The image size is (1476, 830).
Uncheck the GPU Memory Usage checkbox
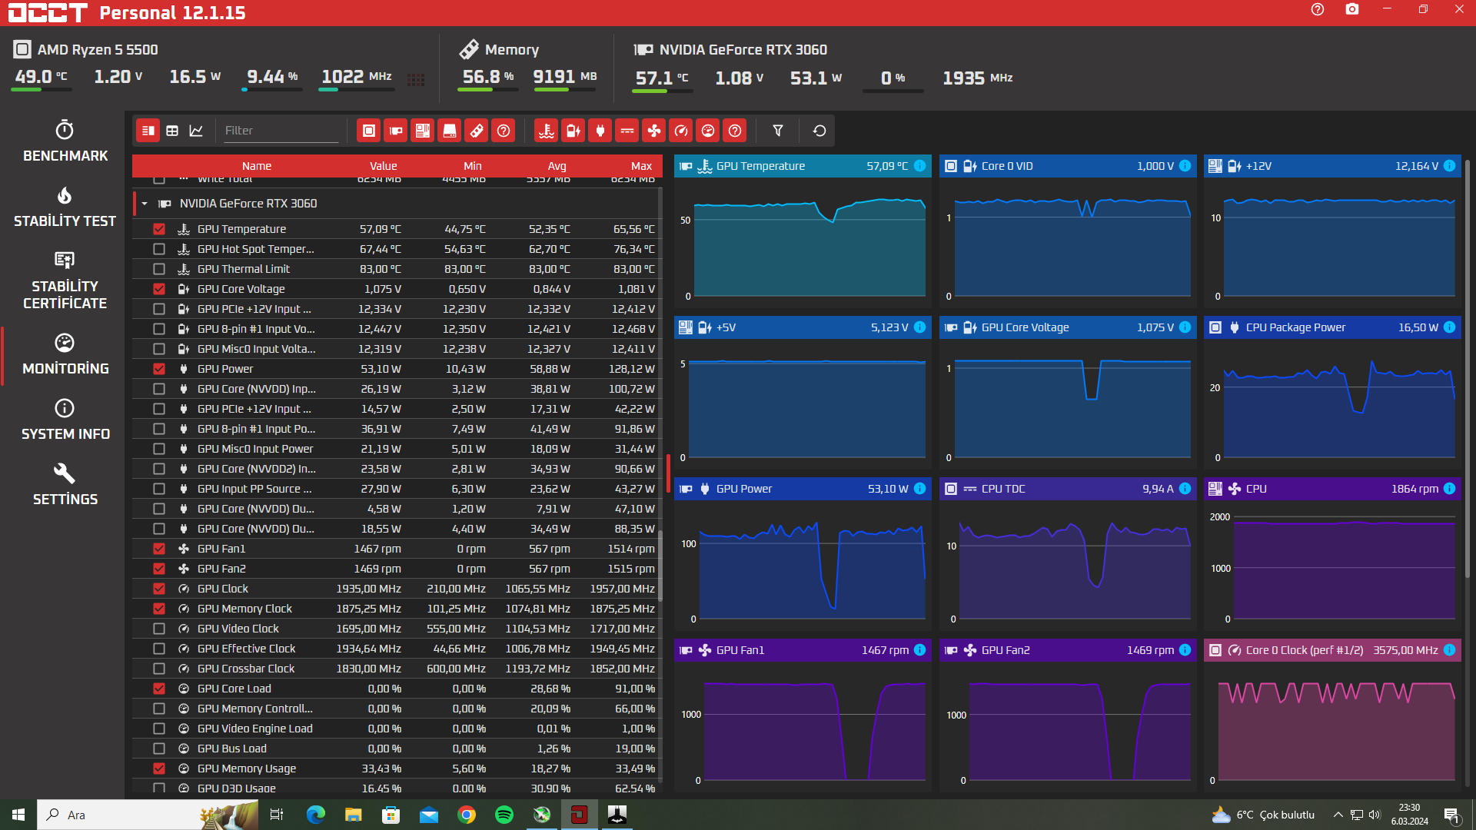159,769
